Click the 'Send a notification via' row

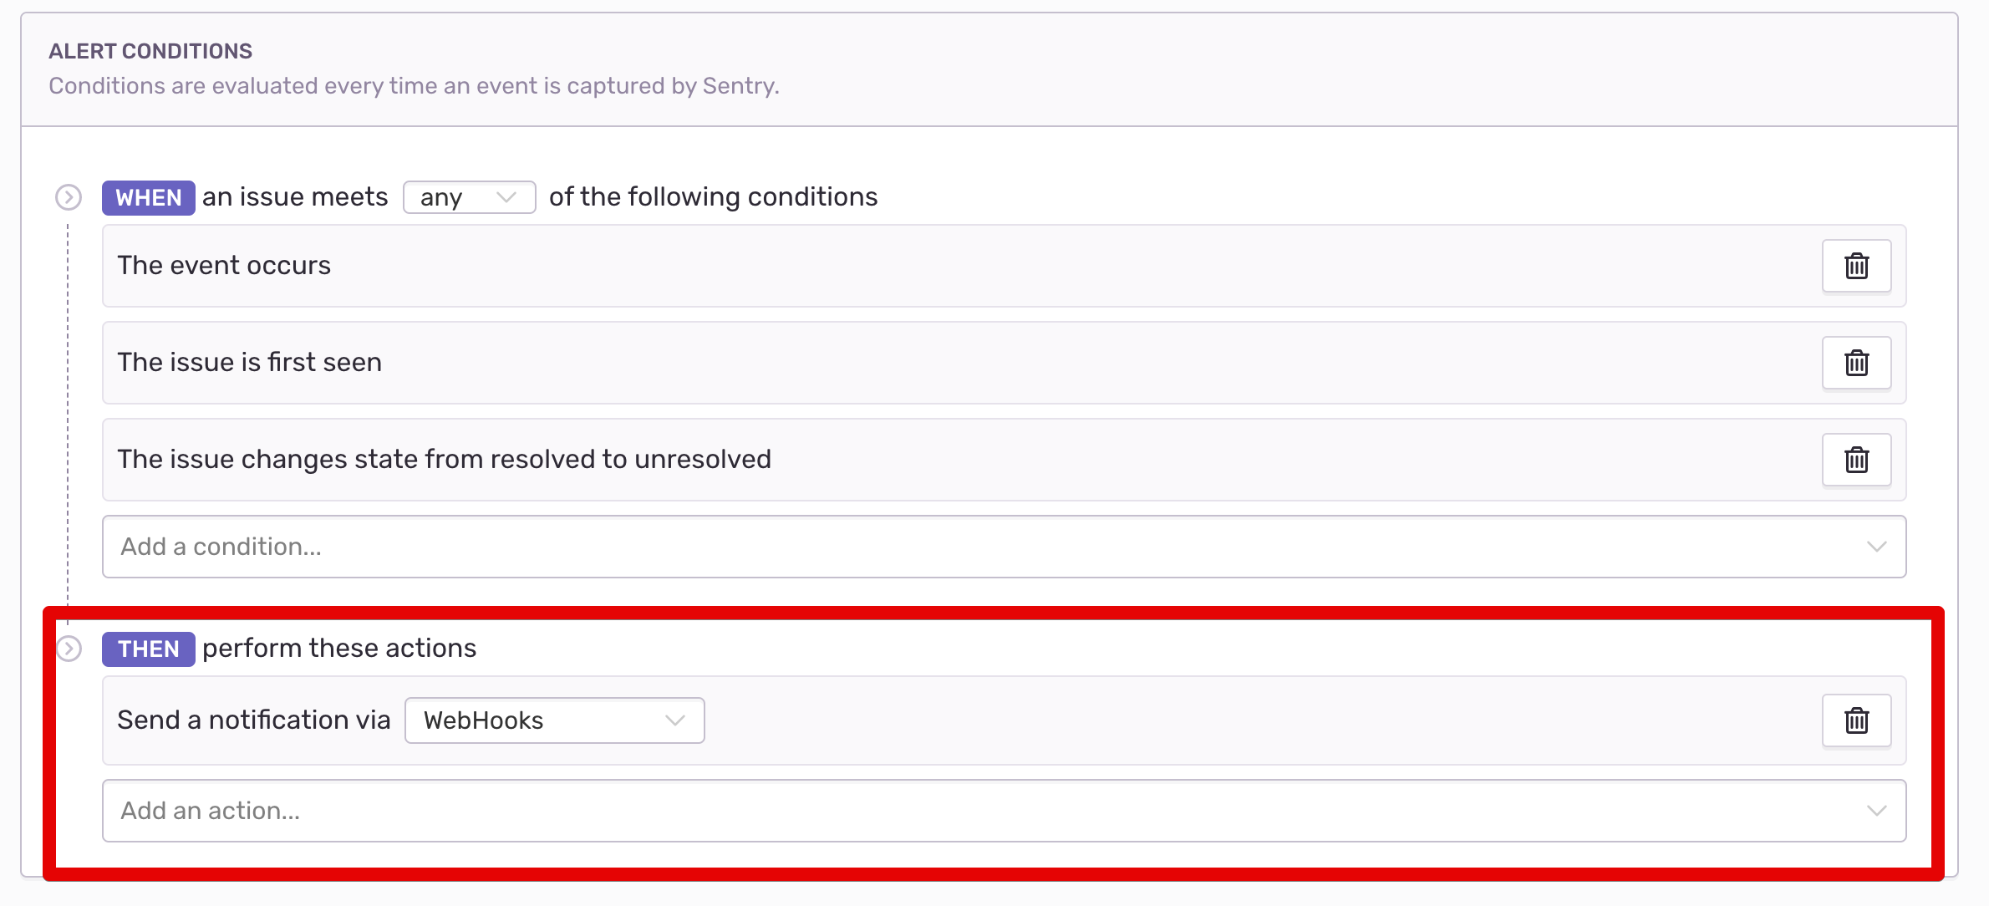click(x=1005, y=720)
